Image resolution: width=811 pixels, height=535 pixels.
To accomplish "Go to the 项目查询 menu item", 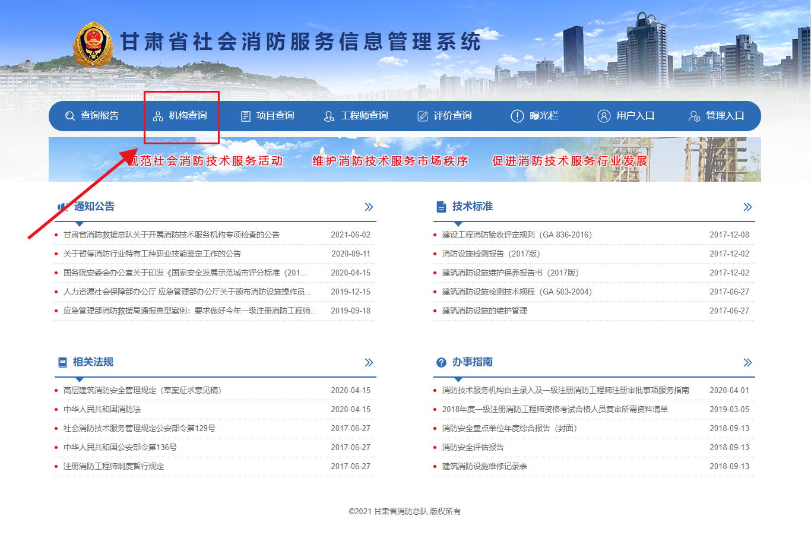I will pos(275,116).
